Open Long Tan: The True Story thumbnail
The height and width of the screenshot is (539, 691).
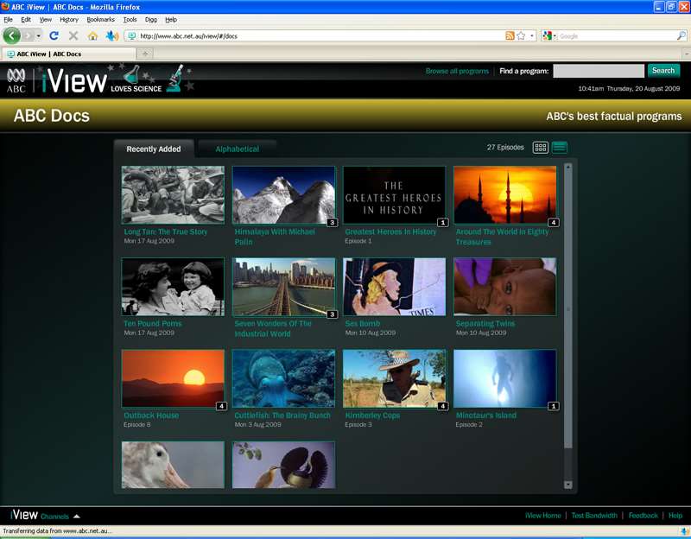(173, 194)
